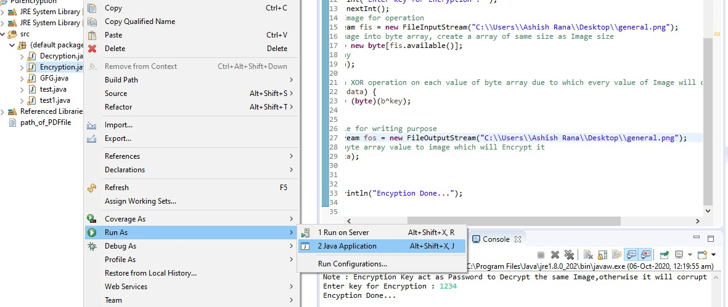Open Profile As submenu
The height and width of the screenshot is (307, 728).
pyautogui.click(x=193, y=259)
